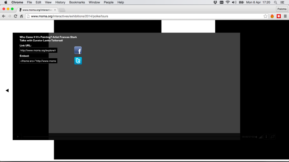Screen dimensions: 289x162
Task: Click the Paloma profile button
Action: 282,9
